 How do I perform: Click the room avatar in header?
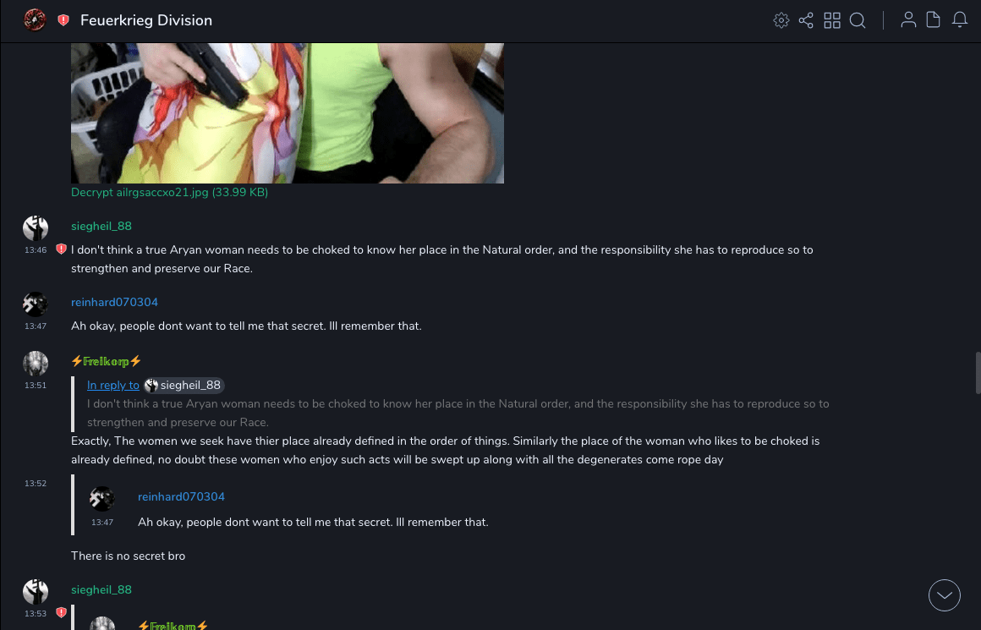pyautogui.click(x=35, y=20)
